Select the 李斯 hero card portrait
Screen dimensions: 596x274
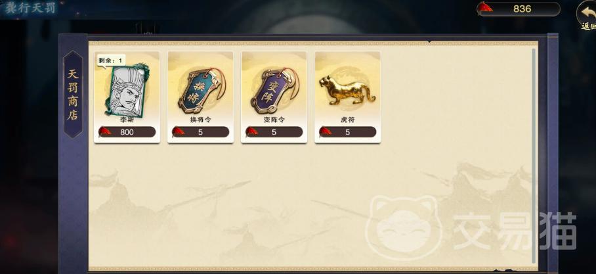(x=127, y=90)
